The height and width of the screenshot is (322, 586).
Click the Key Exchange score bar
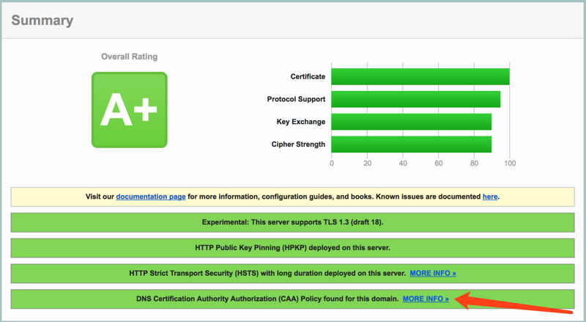coord(411,122)
